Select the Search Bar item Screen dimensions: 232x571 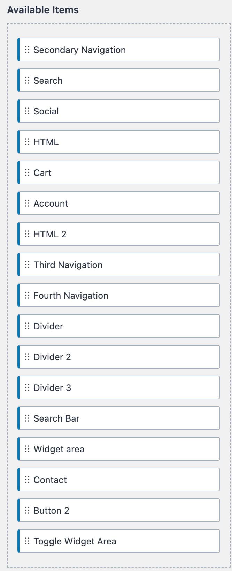(x=118, y=418)
